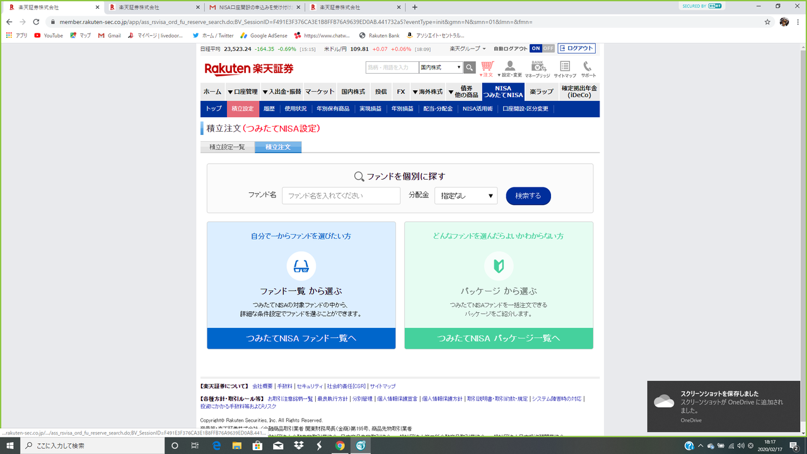The width and height of the screenshot is (807, 454).
Task: Set auto logout to OFF
Action: [x=549, y=49]
